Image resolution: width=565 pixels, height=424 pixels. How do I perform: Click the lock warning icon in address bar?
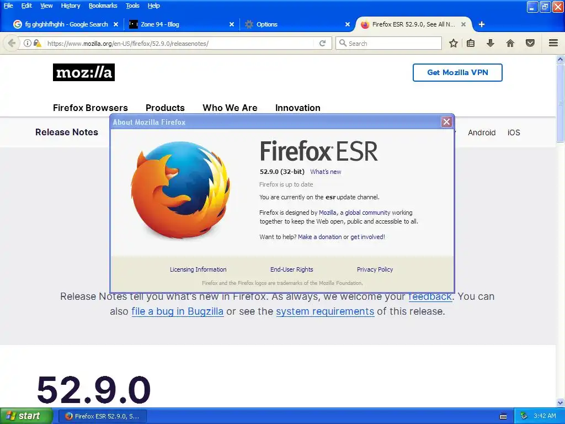pyautogui.click(x=37, y=43)
